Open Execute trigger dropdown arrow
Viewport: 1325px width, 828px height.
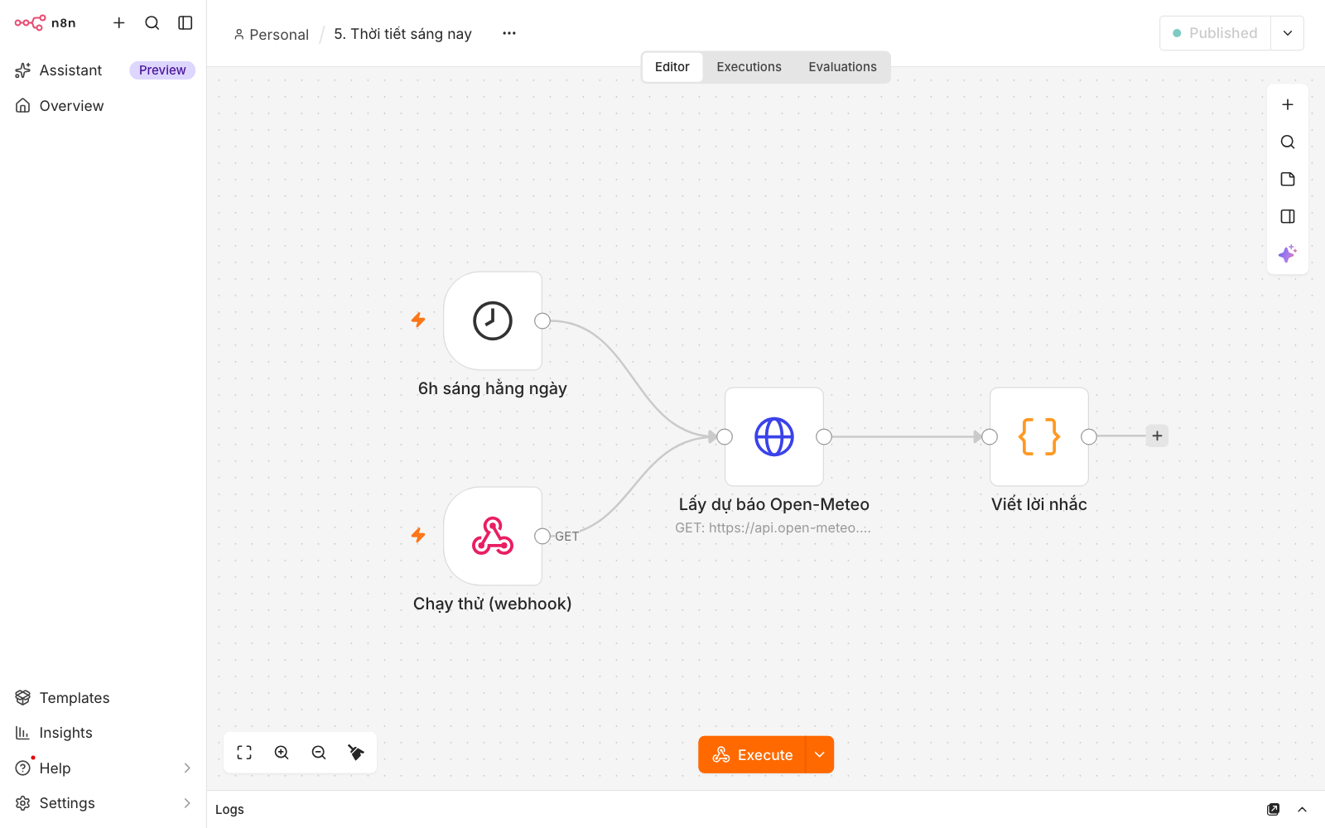point(820,755)
